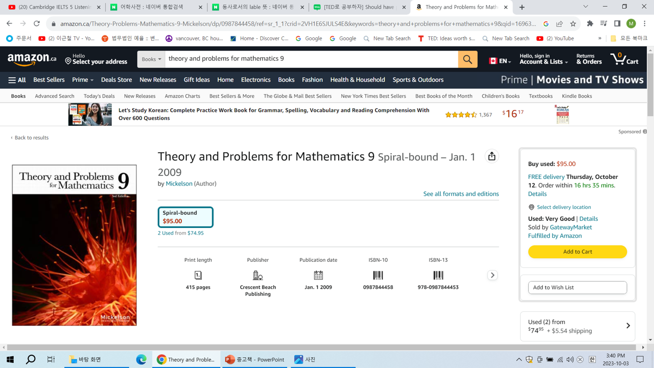Open the Books search category dropdown
This screenshot has height=368, width=654.
(x=151, y=59)
